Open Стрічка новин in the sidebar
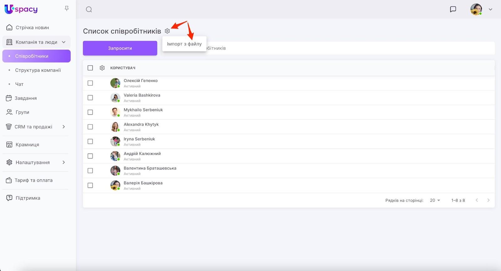The width and height of the screenshot is (501, 271). [32, 28]
